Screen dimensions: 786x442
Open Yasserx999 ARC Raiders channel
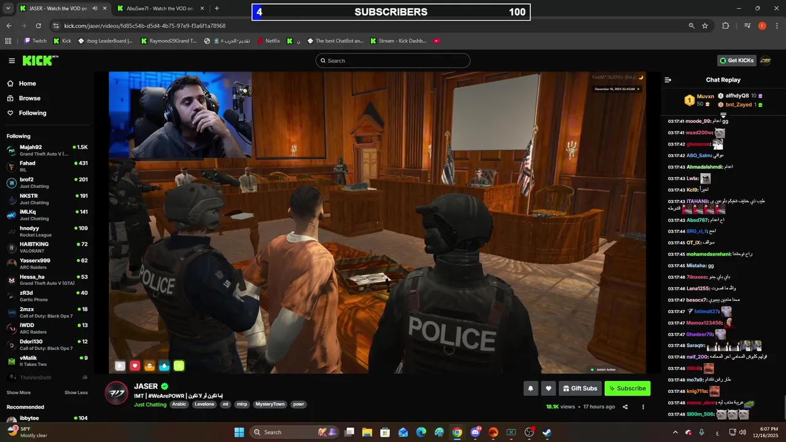coord(47,264)
